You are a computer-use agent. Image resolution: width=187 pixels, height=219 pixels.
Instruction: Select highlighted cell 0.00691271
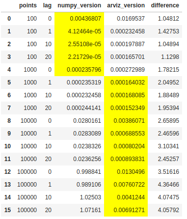pos(126,210)
